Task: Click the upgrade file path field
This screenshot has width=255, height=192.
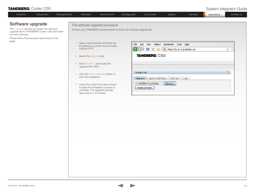Action: coord(149,83)
